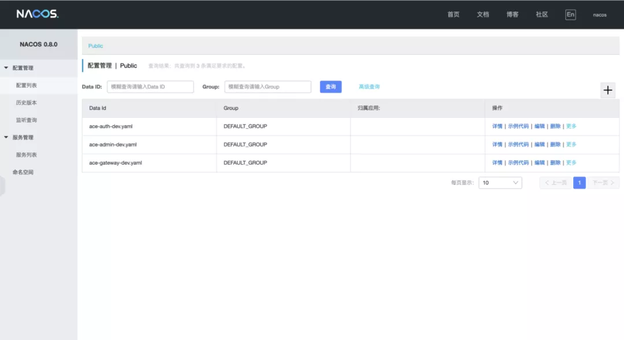
Task: Open the 文档 menu item
Action: 483,14
